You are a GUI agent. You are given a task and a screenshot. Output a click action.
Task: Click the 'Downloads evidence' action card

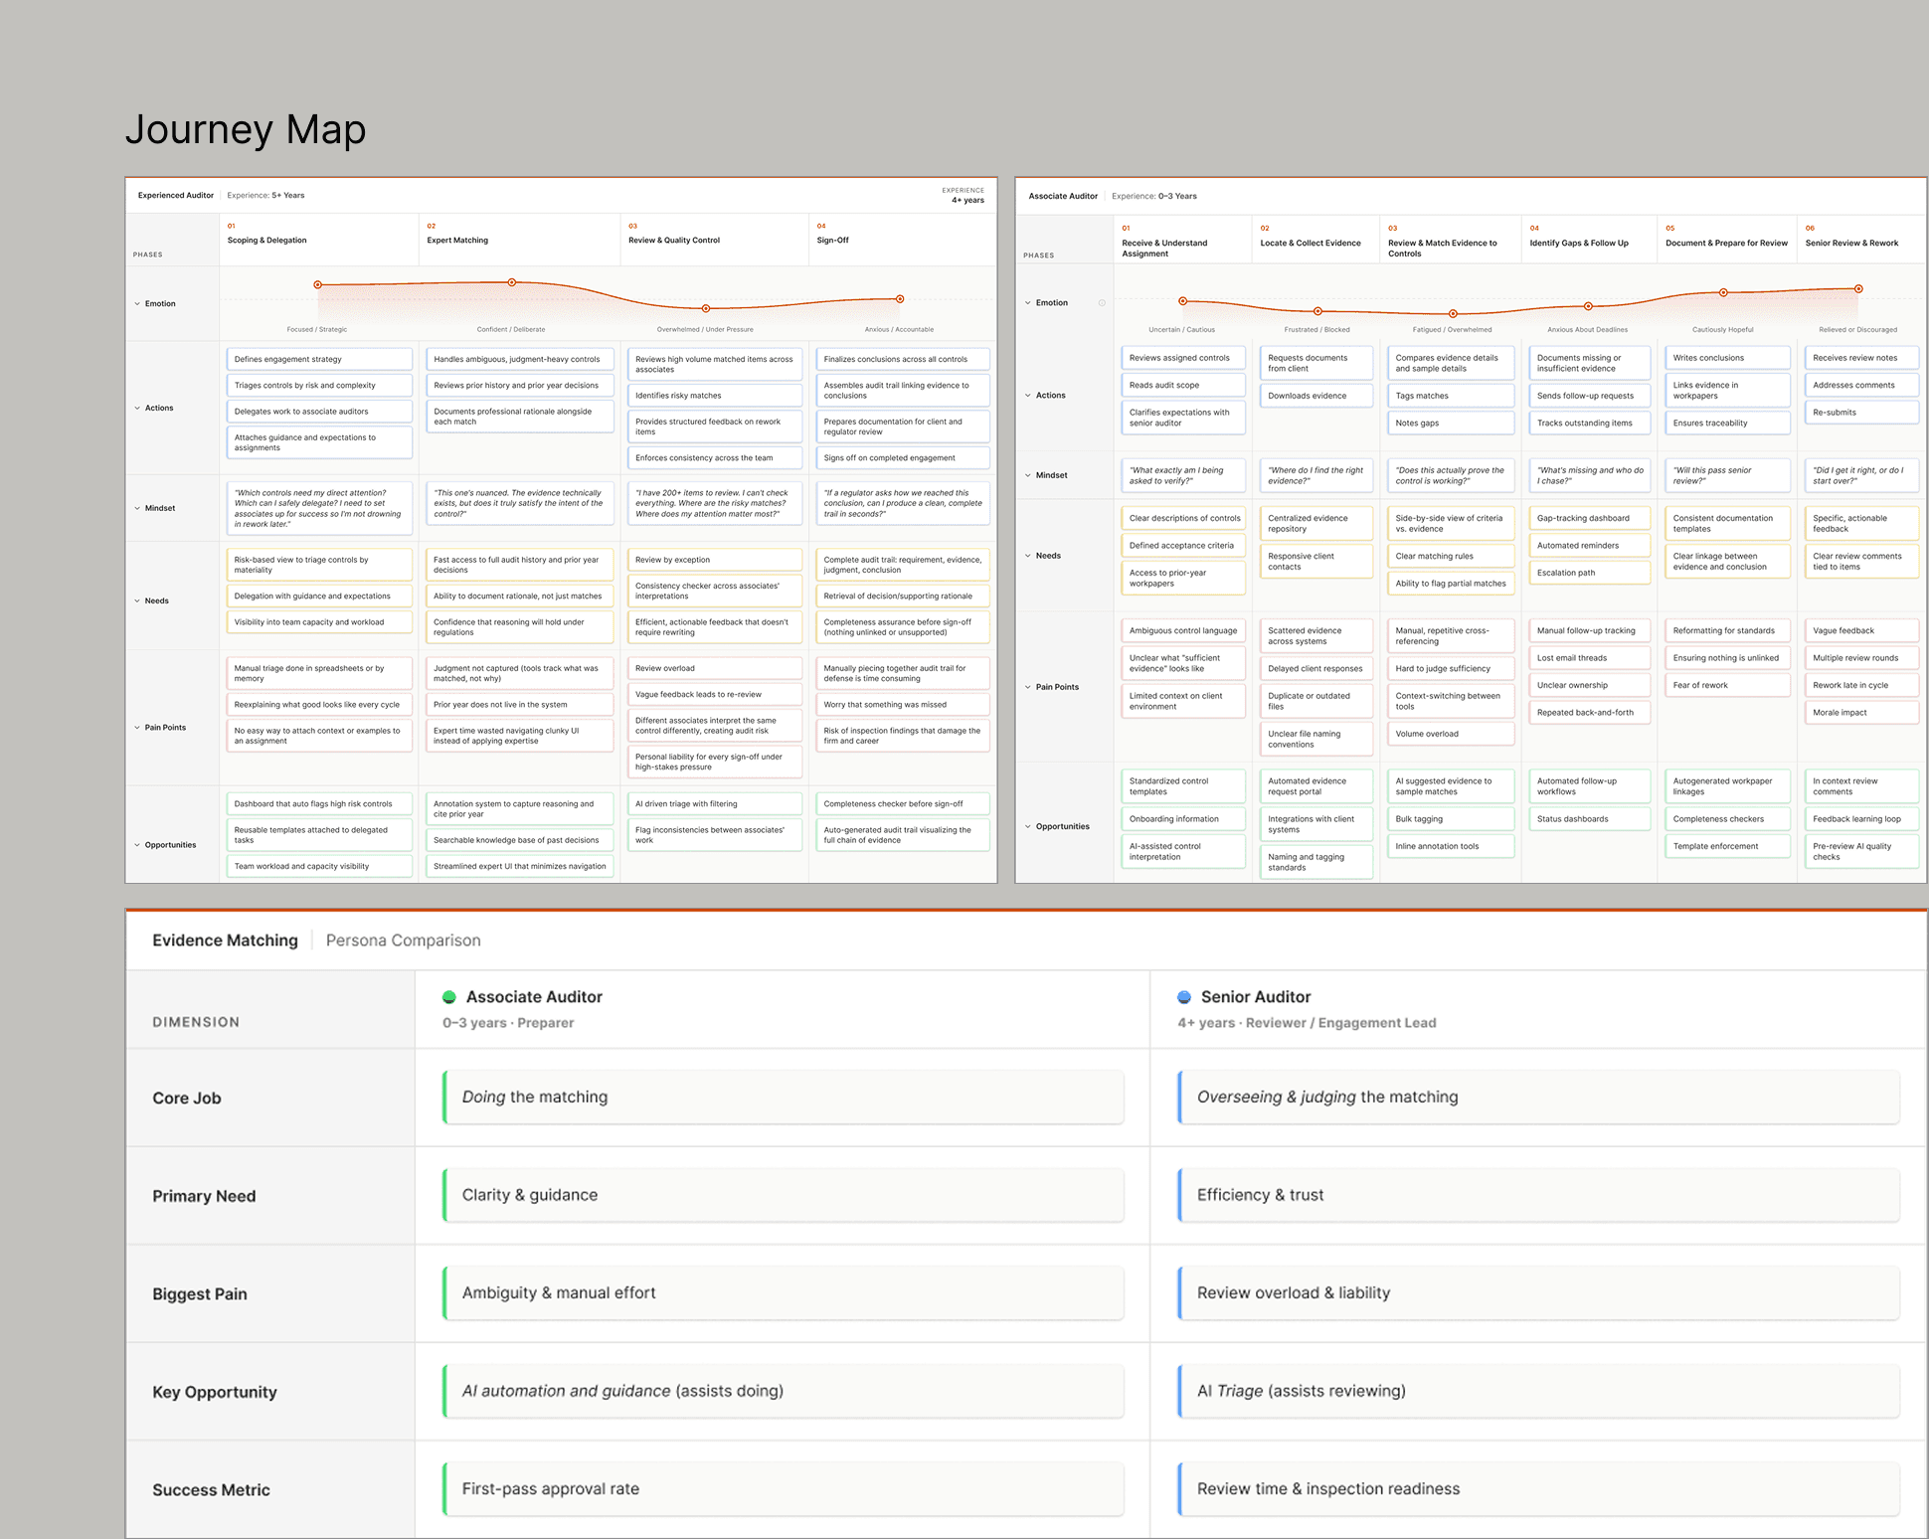[1316, 396]
